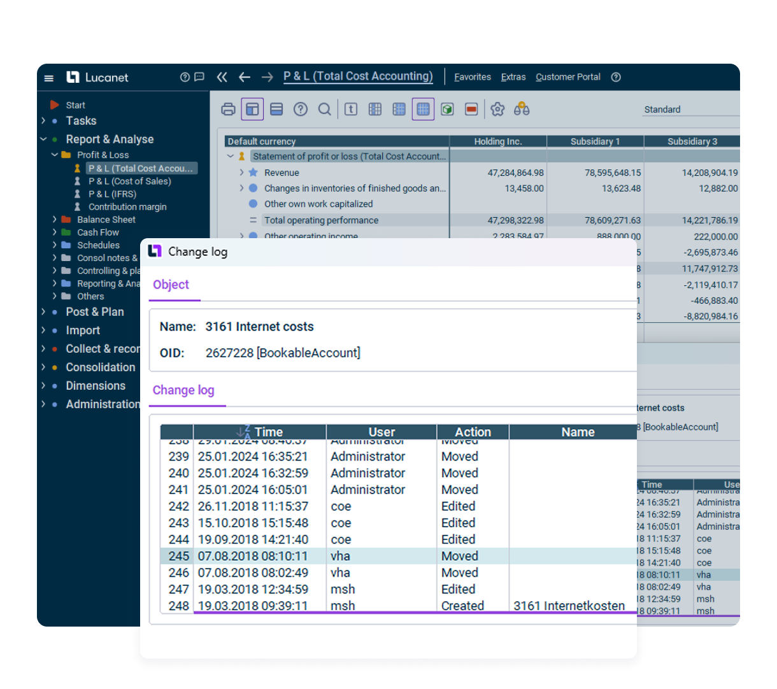777x689 pixels.
Task: Click the print icon in the toolbar
Action: (228, 110)
